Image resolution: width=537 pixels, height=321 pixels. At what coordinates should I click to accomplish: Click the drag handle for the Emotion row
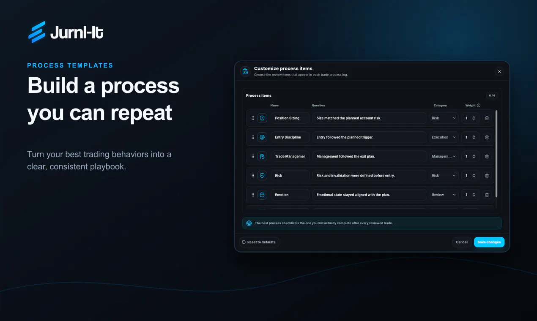coord(253,195)
